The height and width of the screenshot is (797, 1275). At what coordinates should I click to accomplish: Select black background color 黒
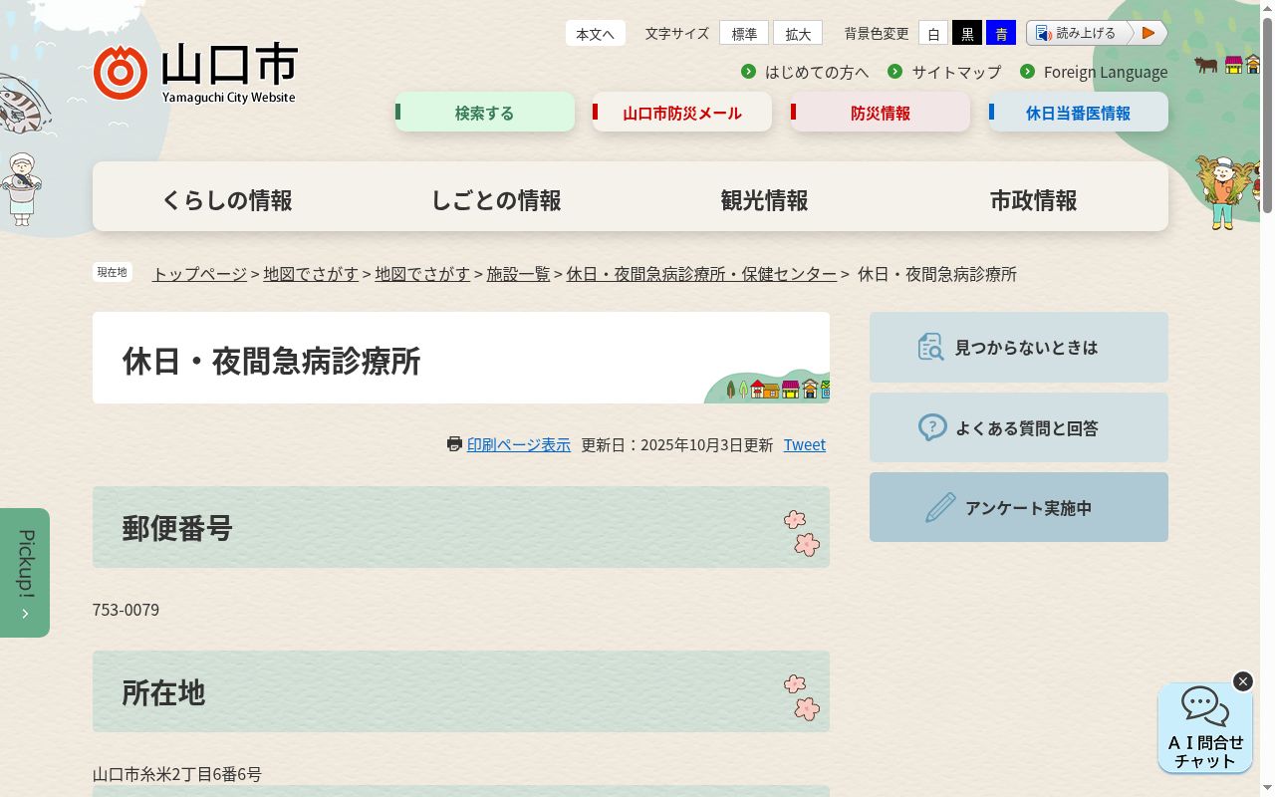[967, 33]
